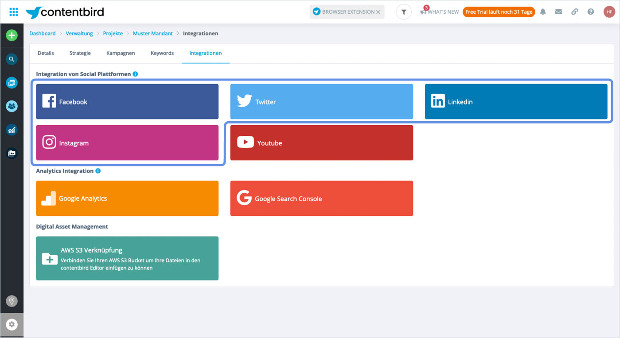The image size is (620, 338).
Task: Open the mail envelope icon
Action: click(x=558, y=12)
